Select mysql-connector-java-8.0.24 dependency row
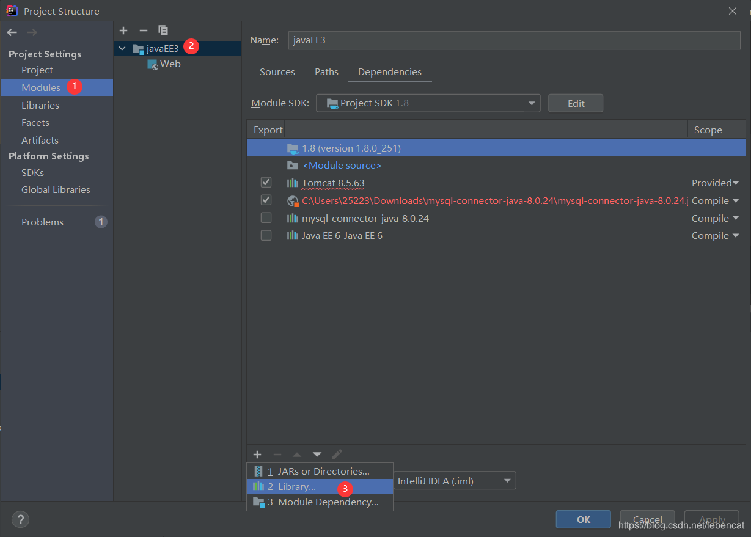The image size is (751, 537). click(496, 218)
